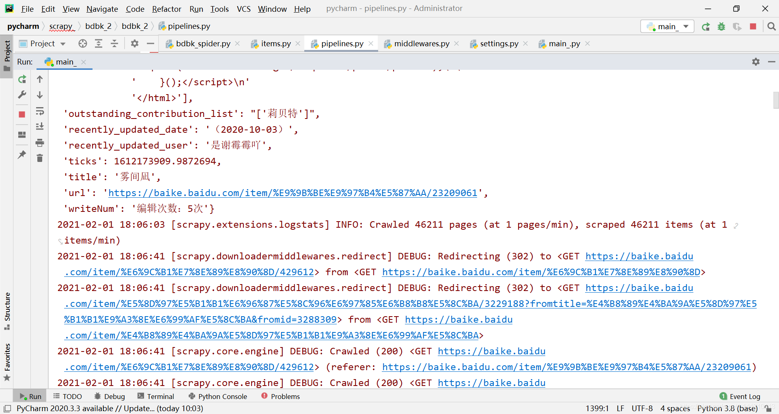Clear all console output with trash icon
Viewport: 779px width, 414px height.
click(x=40, y=158)
